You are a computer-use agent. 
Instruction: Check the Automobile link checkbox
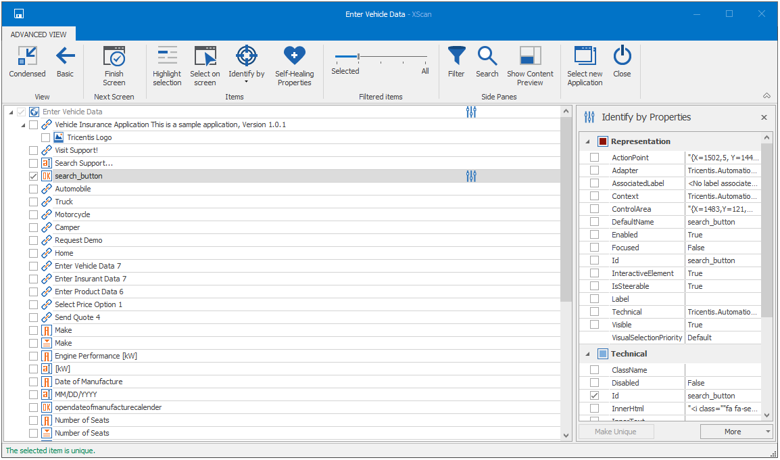pyautogui.click(x=34, y=189)
